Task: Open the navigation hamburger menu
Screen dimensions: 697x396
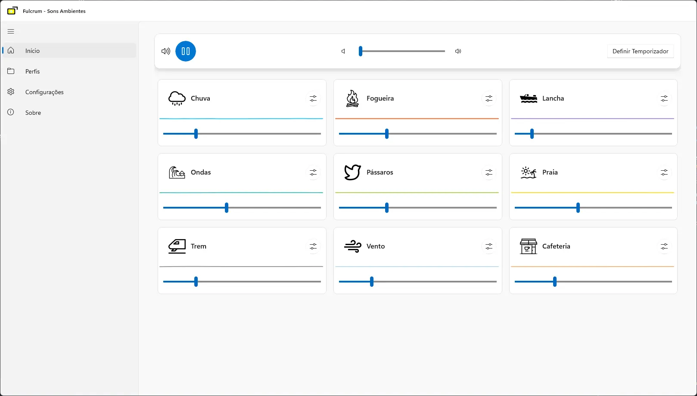Action: 11,31
